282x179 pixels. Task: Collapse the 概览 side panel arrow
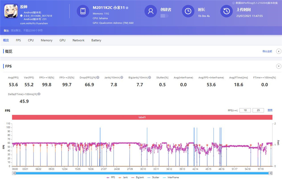279,51
